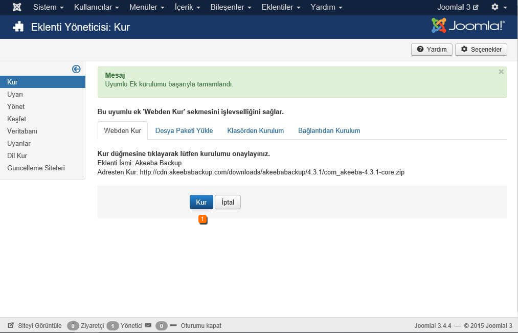Open the Sistem dropdown menu

[x=48, y=7]
